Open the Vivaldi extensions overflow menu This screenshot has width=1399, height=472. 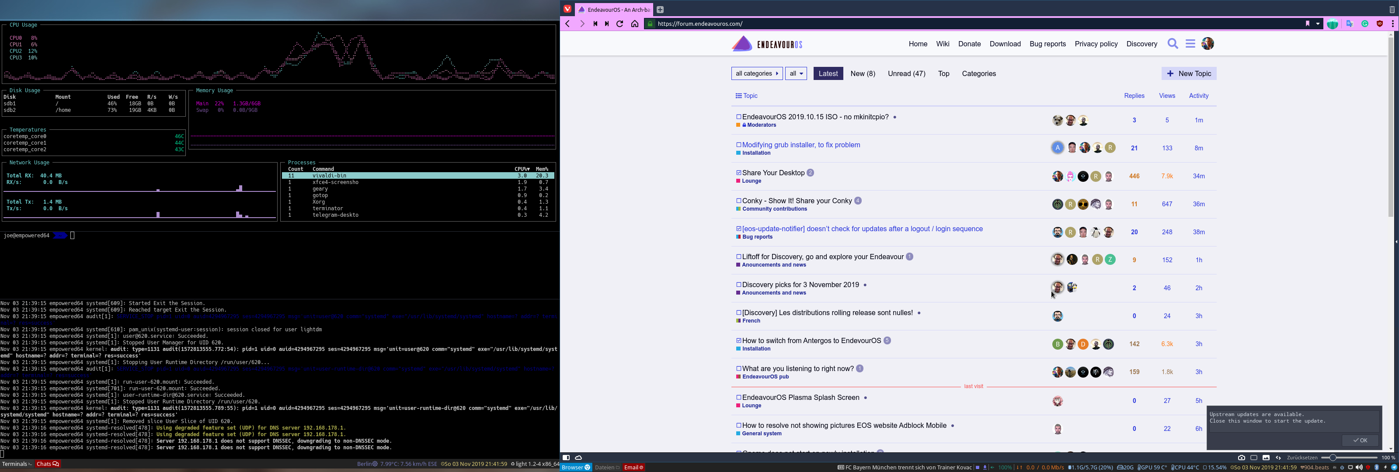(x=1393, y=24)
